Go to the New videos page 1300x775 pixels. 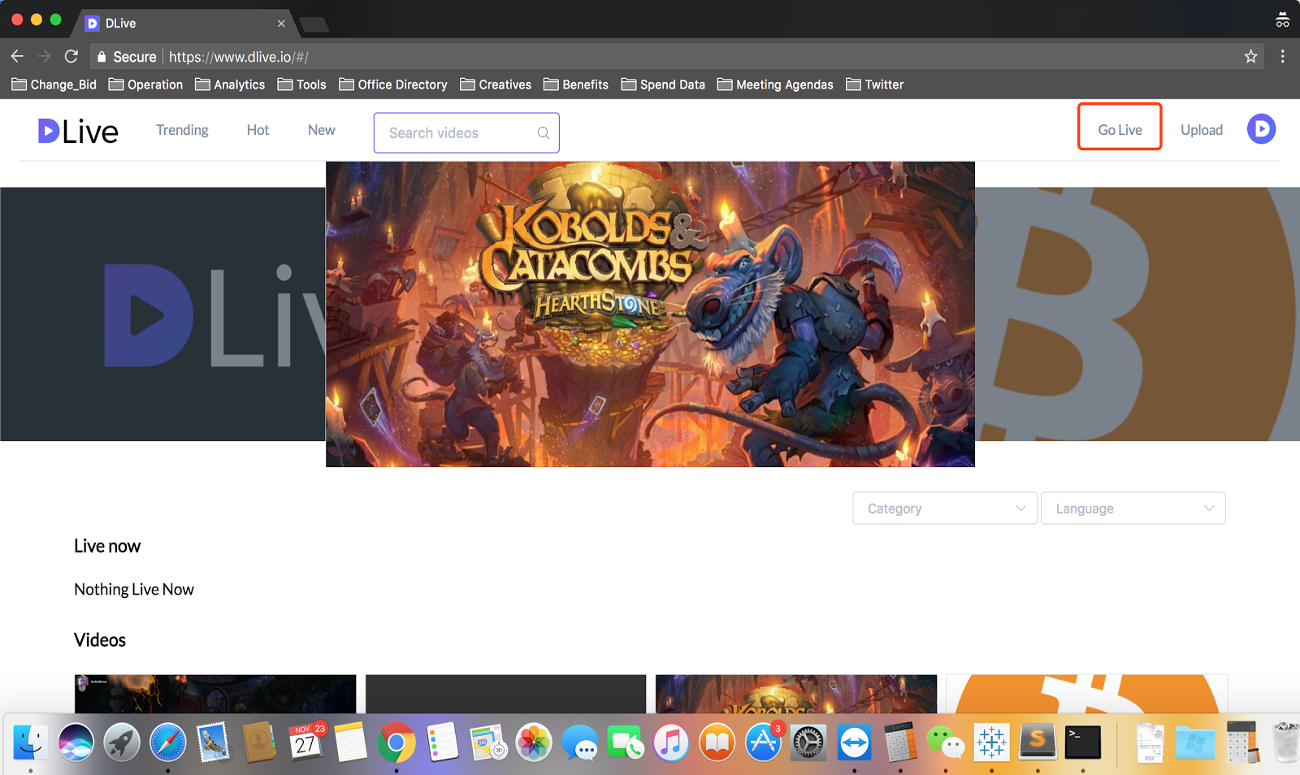(x=322, y=130)
